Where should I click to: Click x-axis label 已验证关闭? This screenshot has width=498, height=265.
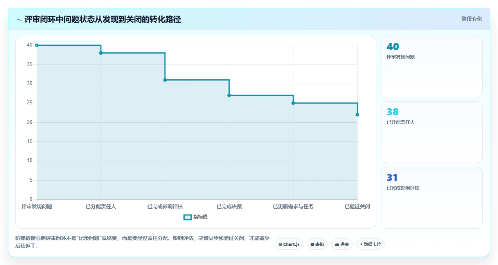pos(357,206)
